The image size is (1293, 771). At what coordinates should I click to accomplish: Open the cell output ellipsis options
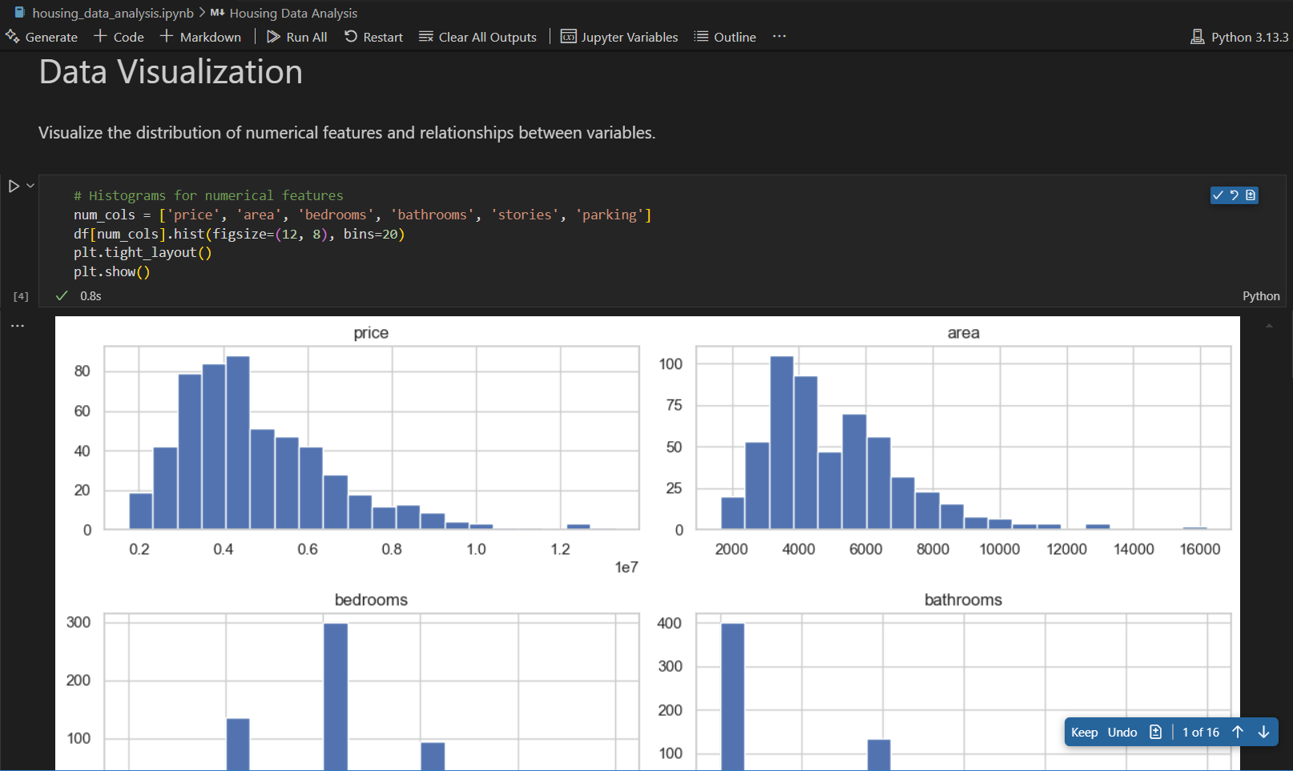(x=17, y=325)
